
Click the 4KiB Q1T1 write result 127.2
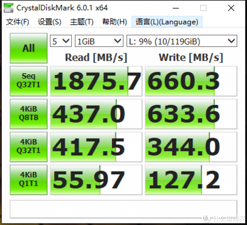[x=191, y=180]
